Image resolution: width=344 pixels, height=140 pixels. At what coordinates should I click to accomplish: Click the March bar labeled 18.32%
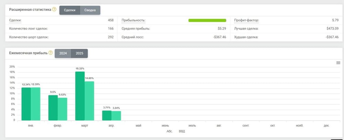click(80, 96)
